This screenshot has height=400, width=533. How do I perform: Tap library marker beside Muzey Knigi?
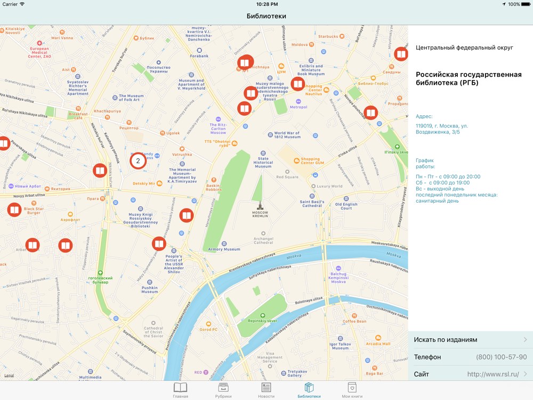point(186,215)
